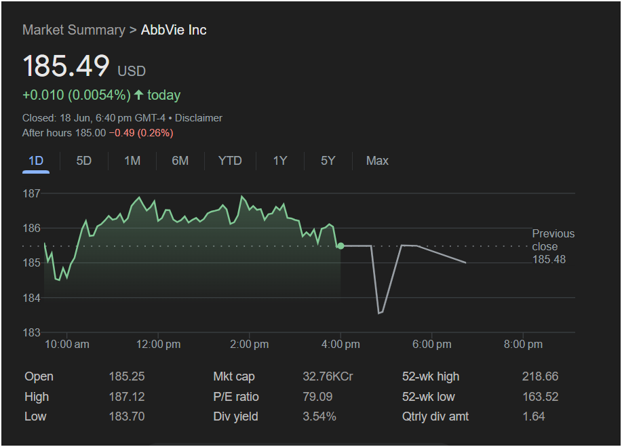Select the 1D time range tab

(x=36, y=161)
